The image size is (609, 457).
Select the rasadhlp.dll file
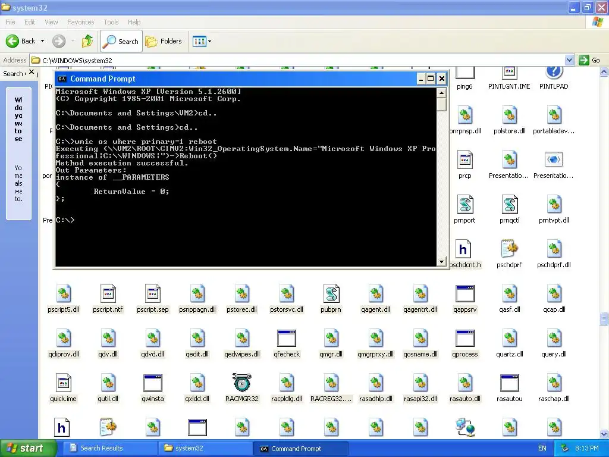point(376,388)
